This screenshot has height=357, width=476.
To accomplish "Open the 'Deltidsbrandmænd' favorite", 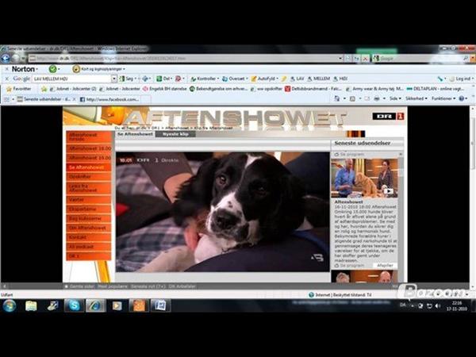I will [x=313, y=89].
